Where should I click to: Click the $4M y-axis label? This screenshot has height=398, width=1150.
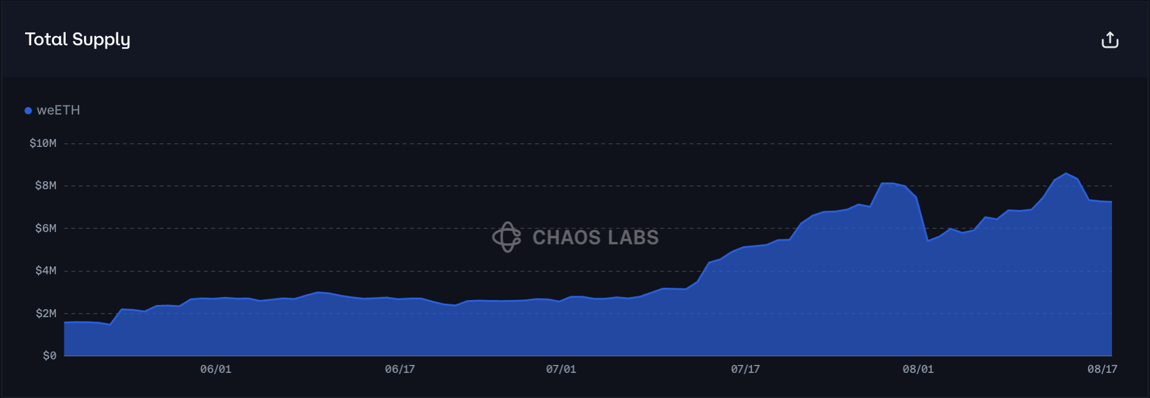click(x=46, y=271)
